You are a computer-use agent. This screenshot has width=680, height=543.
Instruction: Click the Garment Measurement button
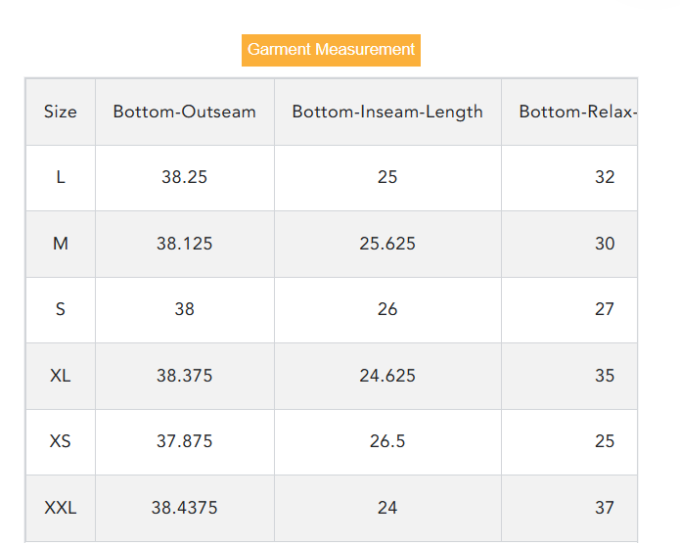coord(331,50)
